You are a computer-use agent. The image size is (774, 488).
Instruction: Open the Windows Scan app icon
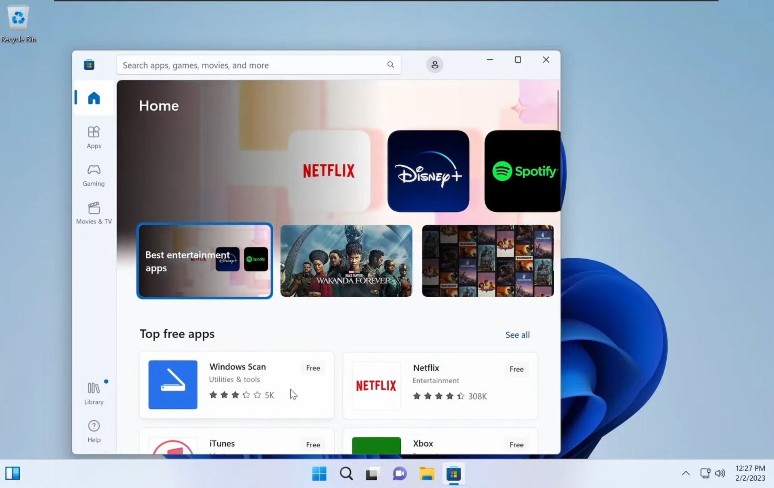click(x=173, y=385)
